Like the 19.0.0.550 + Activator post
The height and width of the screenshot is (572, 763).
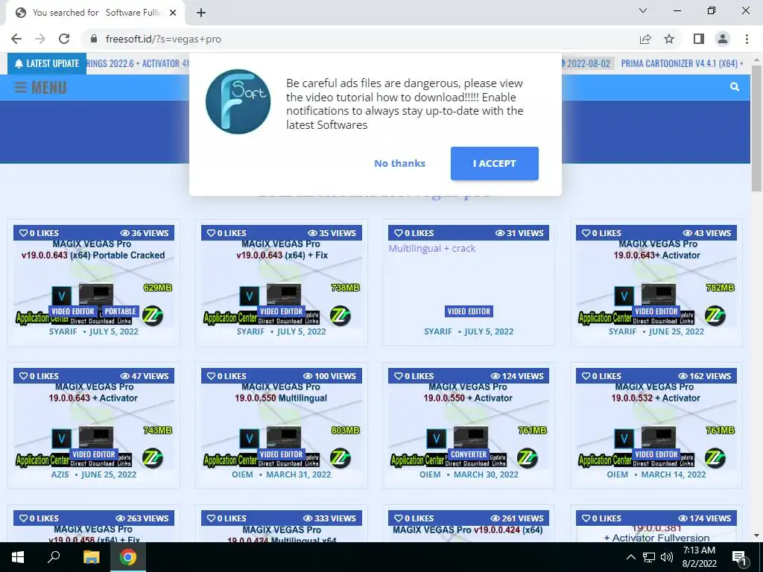[414, 376]
